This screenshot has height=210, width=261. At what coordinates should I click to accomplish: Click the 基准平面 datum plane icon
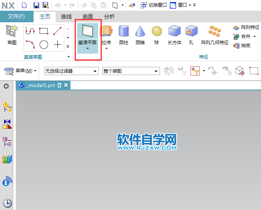click(87, 31)
